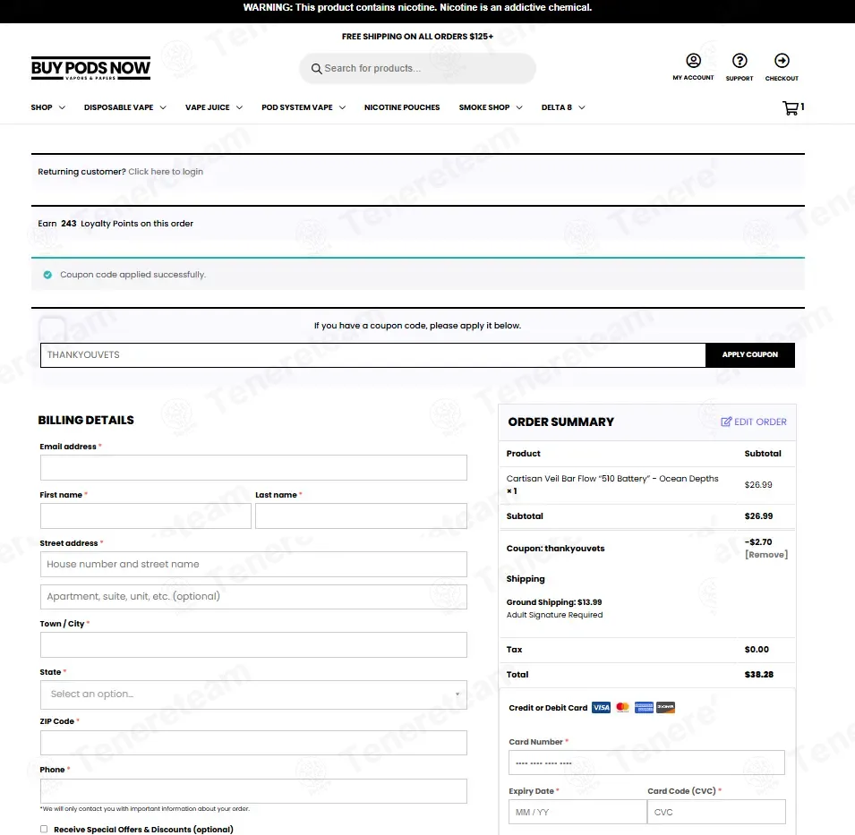Screen dimensions: 855x835
Task: Click the Apply Coupon button
Action: (x=749, y=354)
